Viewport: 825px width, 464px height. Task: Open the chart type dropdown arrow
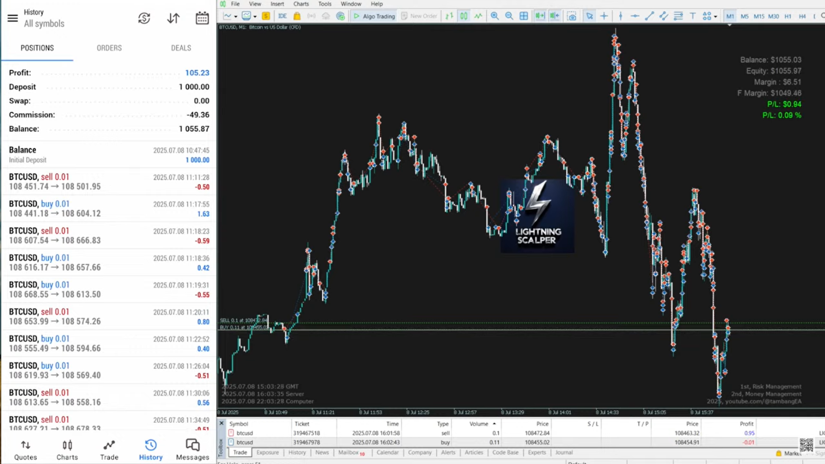pyautogui.click(x=235, y=16)
